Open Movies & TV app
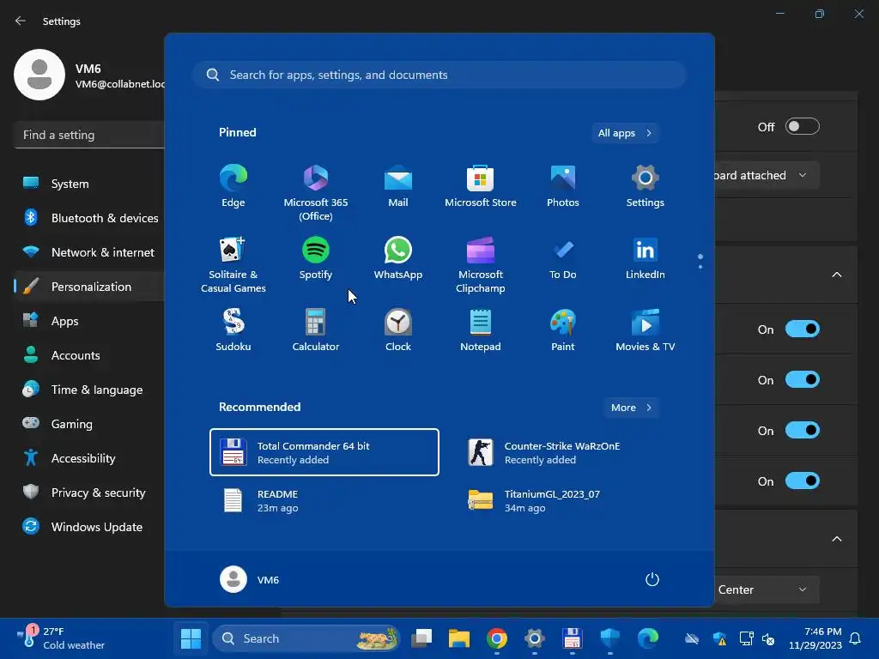The image size is (879, 659). 646,330
